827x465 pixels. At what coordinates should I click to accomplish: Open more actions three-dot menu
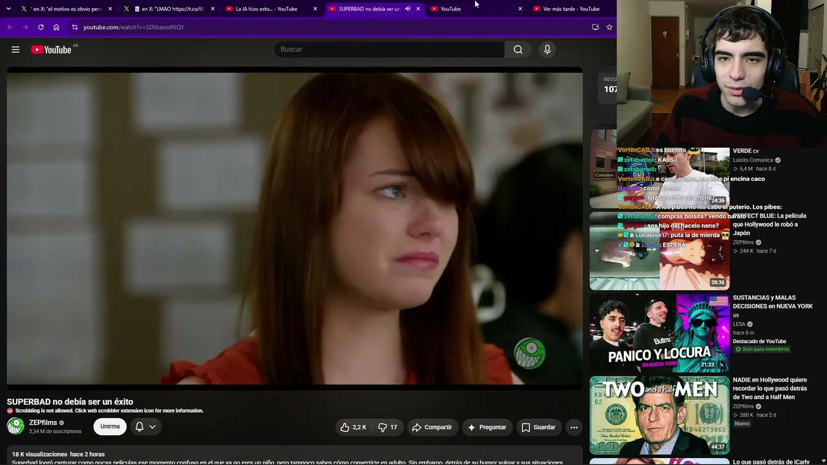coord(574,427)
